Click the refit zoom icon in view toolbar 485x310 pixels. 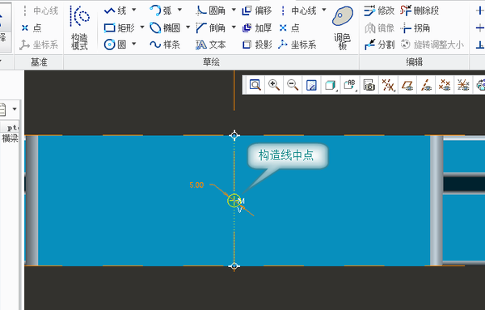pyautogui.click(x=255, y=84)
